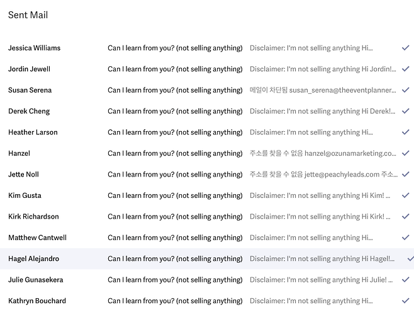414x312 pixels.
Task: Open Jette Noll bounced email preview
Action: pos(323,175)
